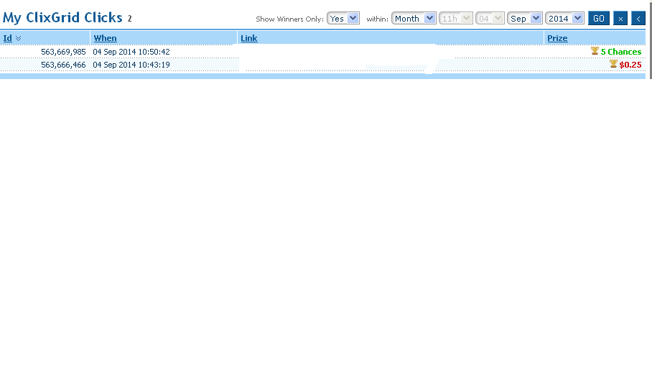The image size is (652, 368).
Task: Select the 5 Chances prize text
Action: [x=621, y=52]
